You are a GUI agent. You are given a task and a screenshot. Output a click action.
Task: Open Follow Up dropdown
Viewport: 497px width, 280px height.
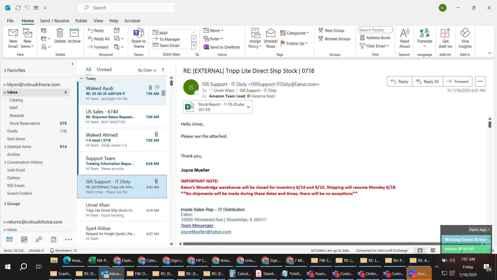click(x=294, y=44)
